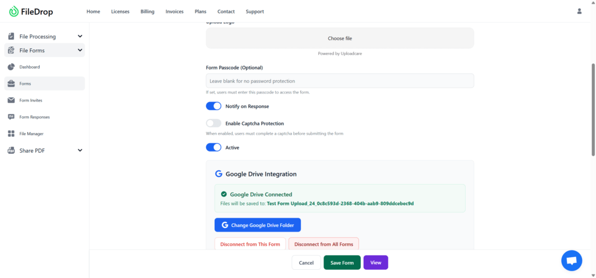Screen dimensions: 596x278
Task: Click the Form Responses chat icon
Action: 11,117
